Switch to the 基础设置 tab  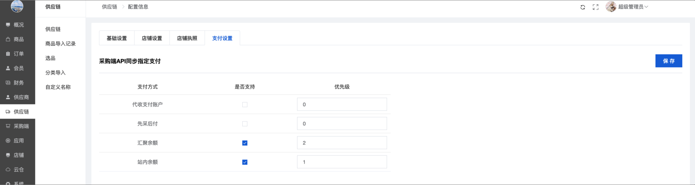117,38
